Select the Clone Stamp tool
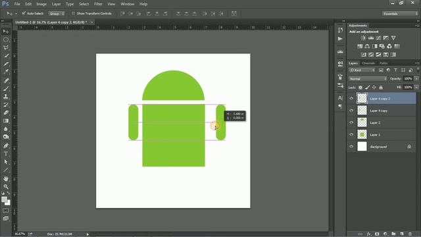Screen dimensions: 421x237 [6, 97]
